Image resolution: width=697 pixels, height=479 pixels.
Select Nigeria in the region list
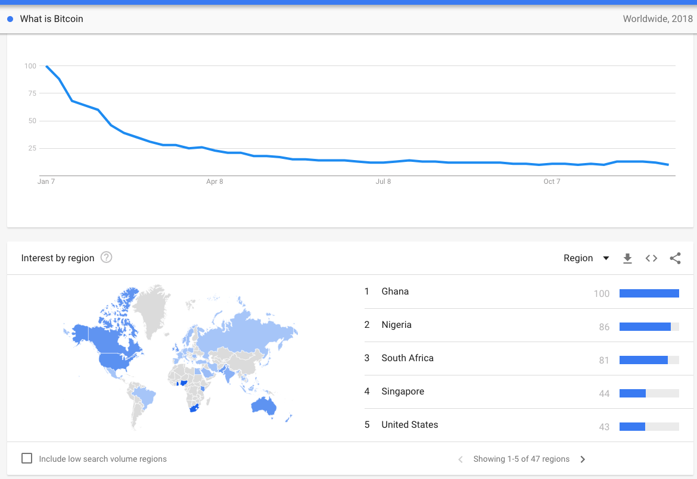[x=528, y=325]
